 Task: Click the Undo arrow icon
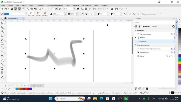[40, 9]
